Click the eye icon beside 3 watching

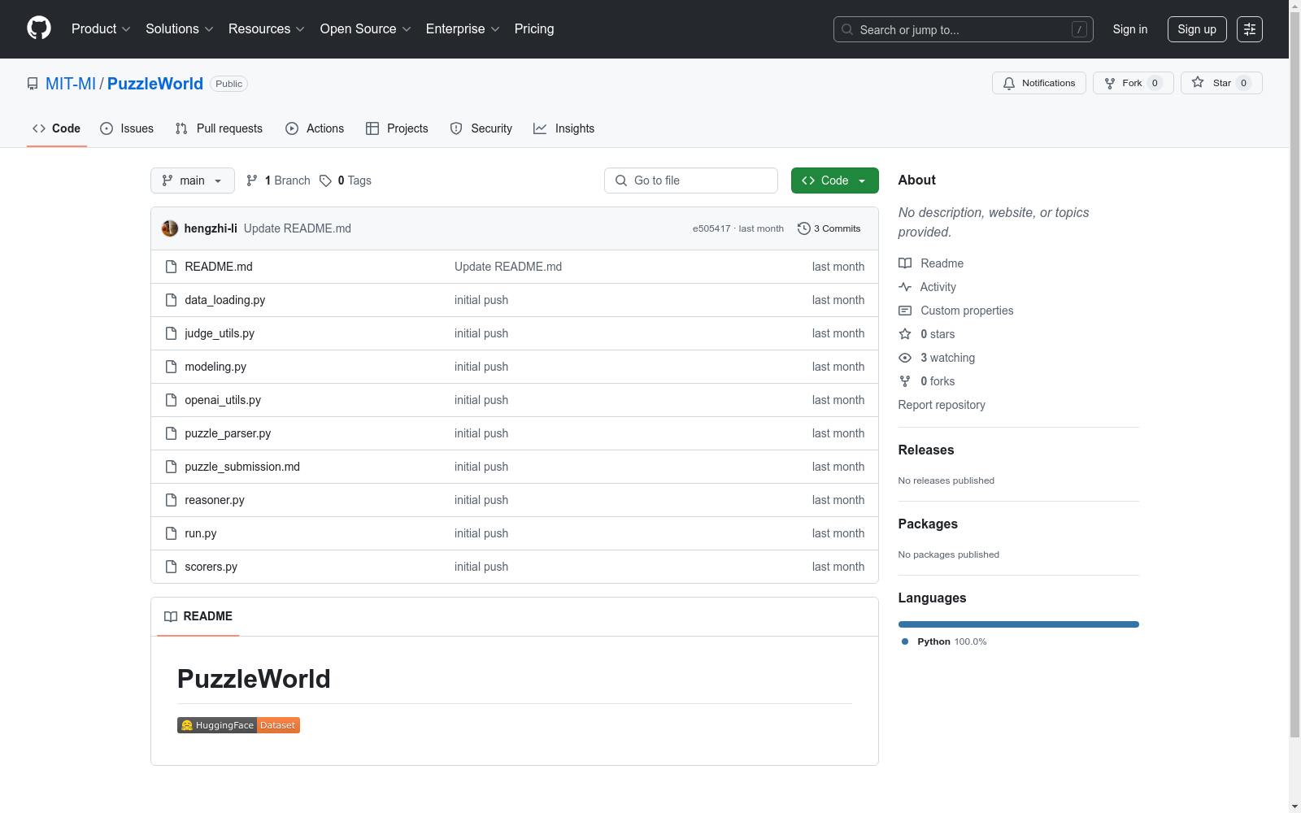click(x=905, y=358)
